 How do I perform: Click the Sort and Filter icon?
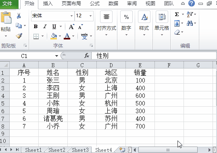(x=190, y=14)
